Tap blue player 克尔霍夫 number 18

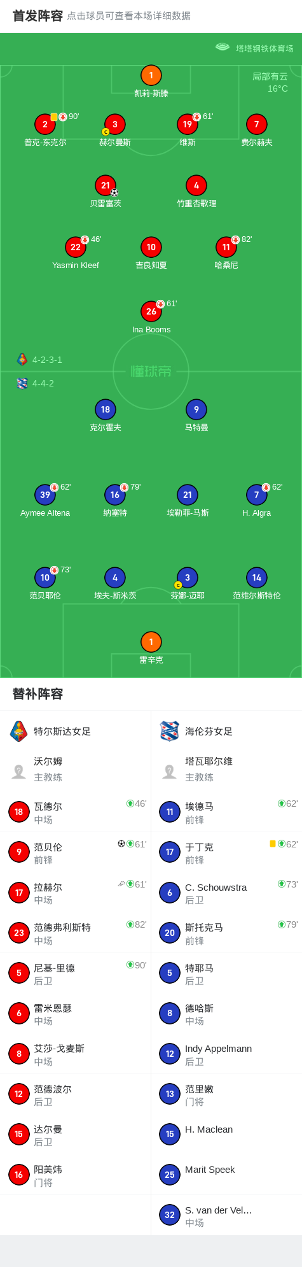point(106,409)
